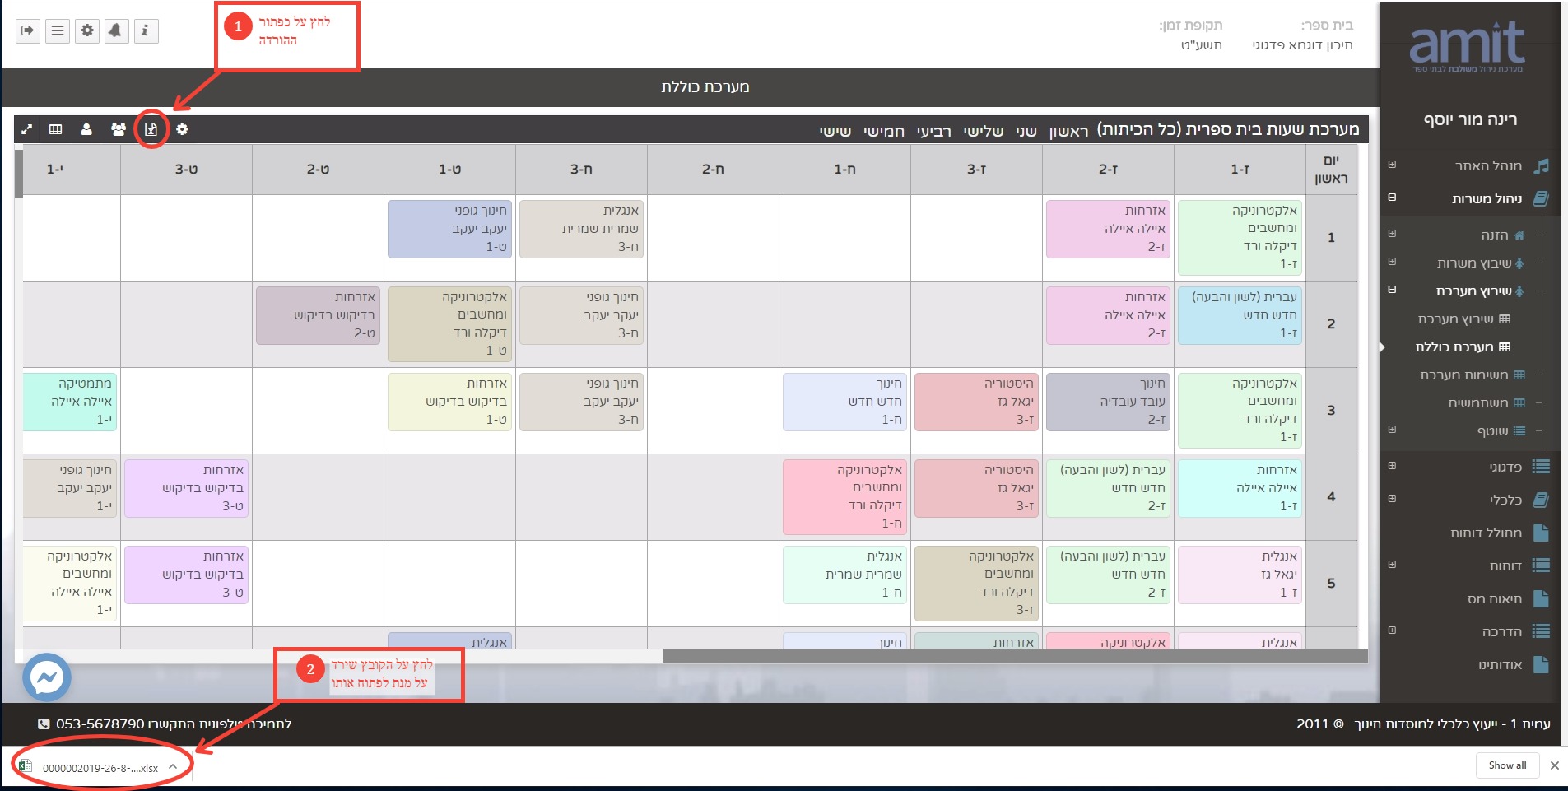Open download options chevron for xlsx file

pyautogui.click(x=173, y=766)
